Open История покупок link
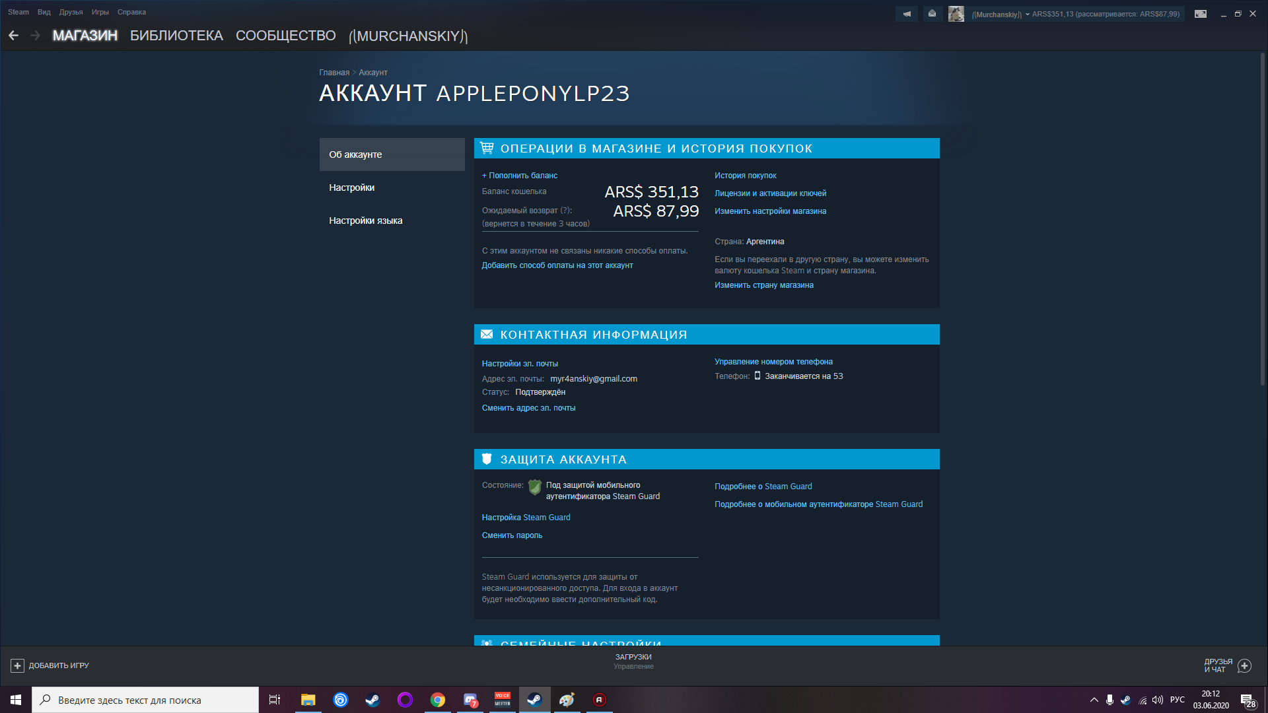This screenshot has width=1268, height=713. coord(746,176)
